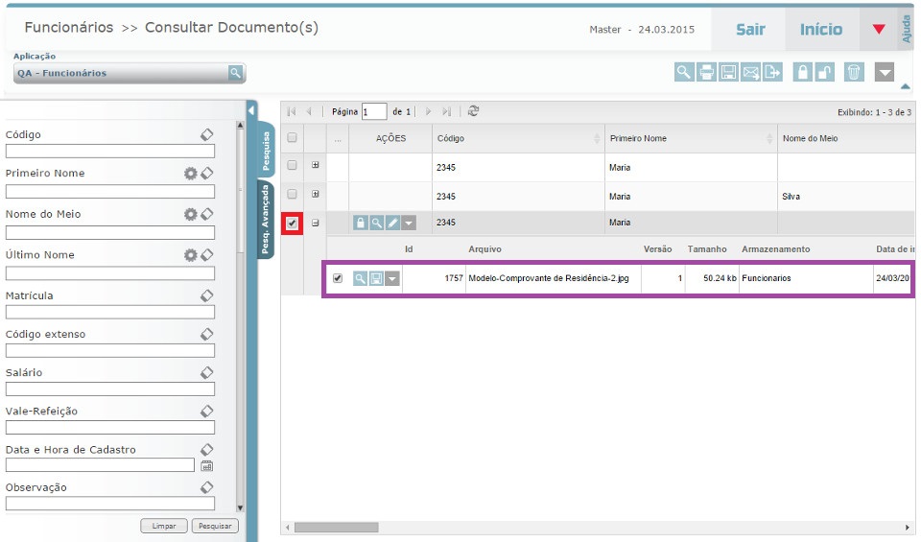Click the closed padlock icon in top toolbar
The image size is (921, 542).
[802, 72]
